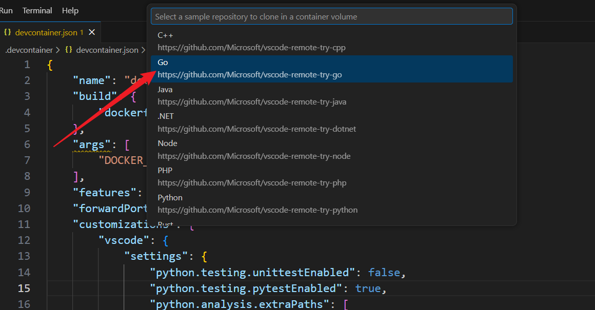Click the .devcontainer folder breadcrumb
This screenshot has width=595, height=310.
click(x=29, y=50)
